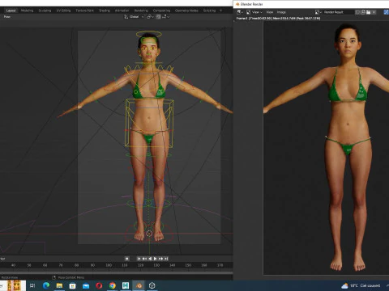389x291 pixels.
Task: Click weather widget in system tray
Action: click(x=361, y=285)
